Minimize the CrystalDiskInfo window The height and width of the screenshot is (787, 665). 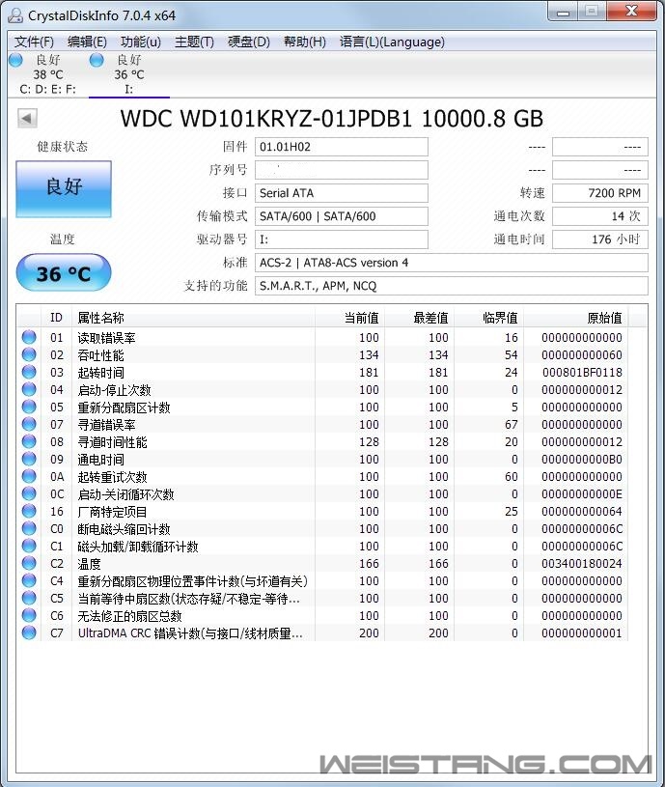[563, 12]
